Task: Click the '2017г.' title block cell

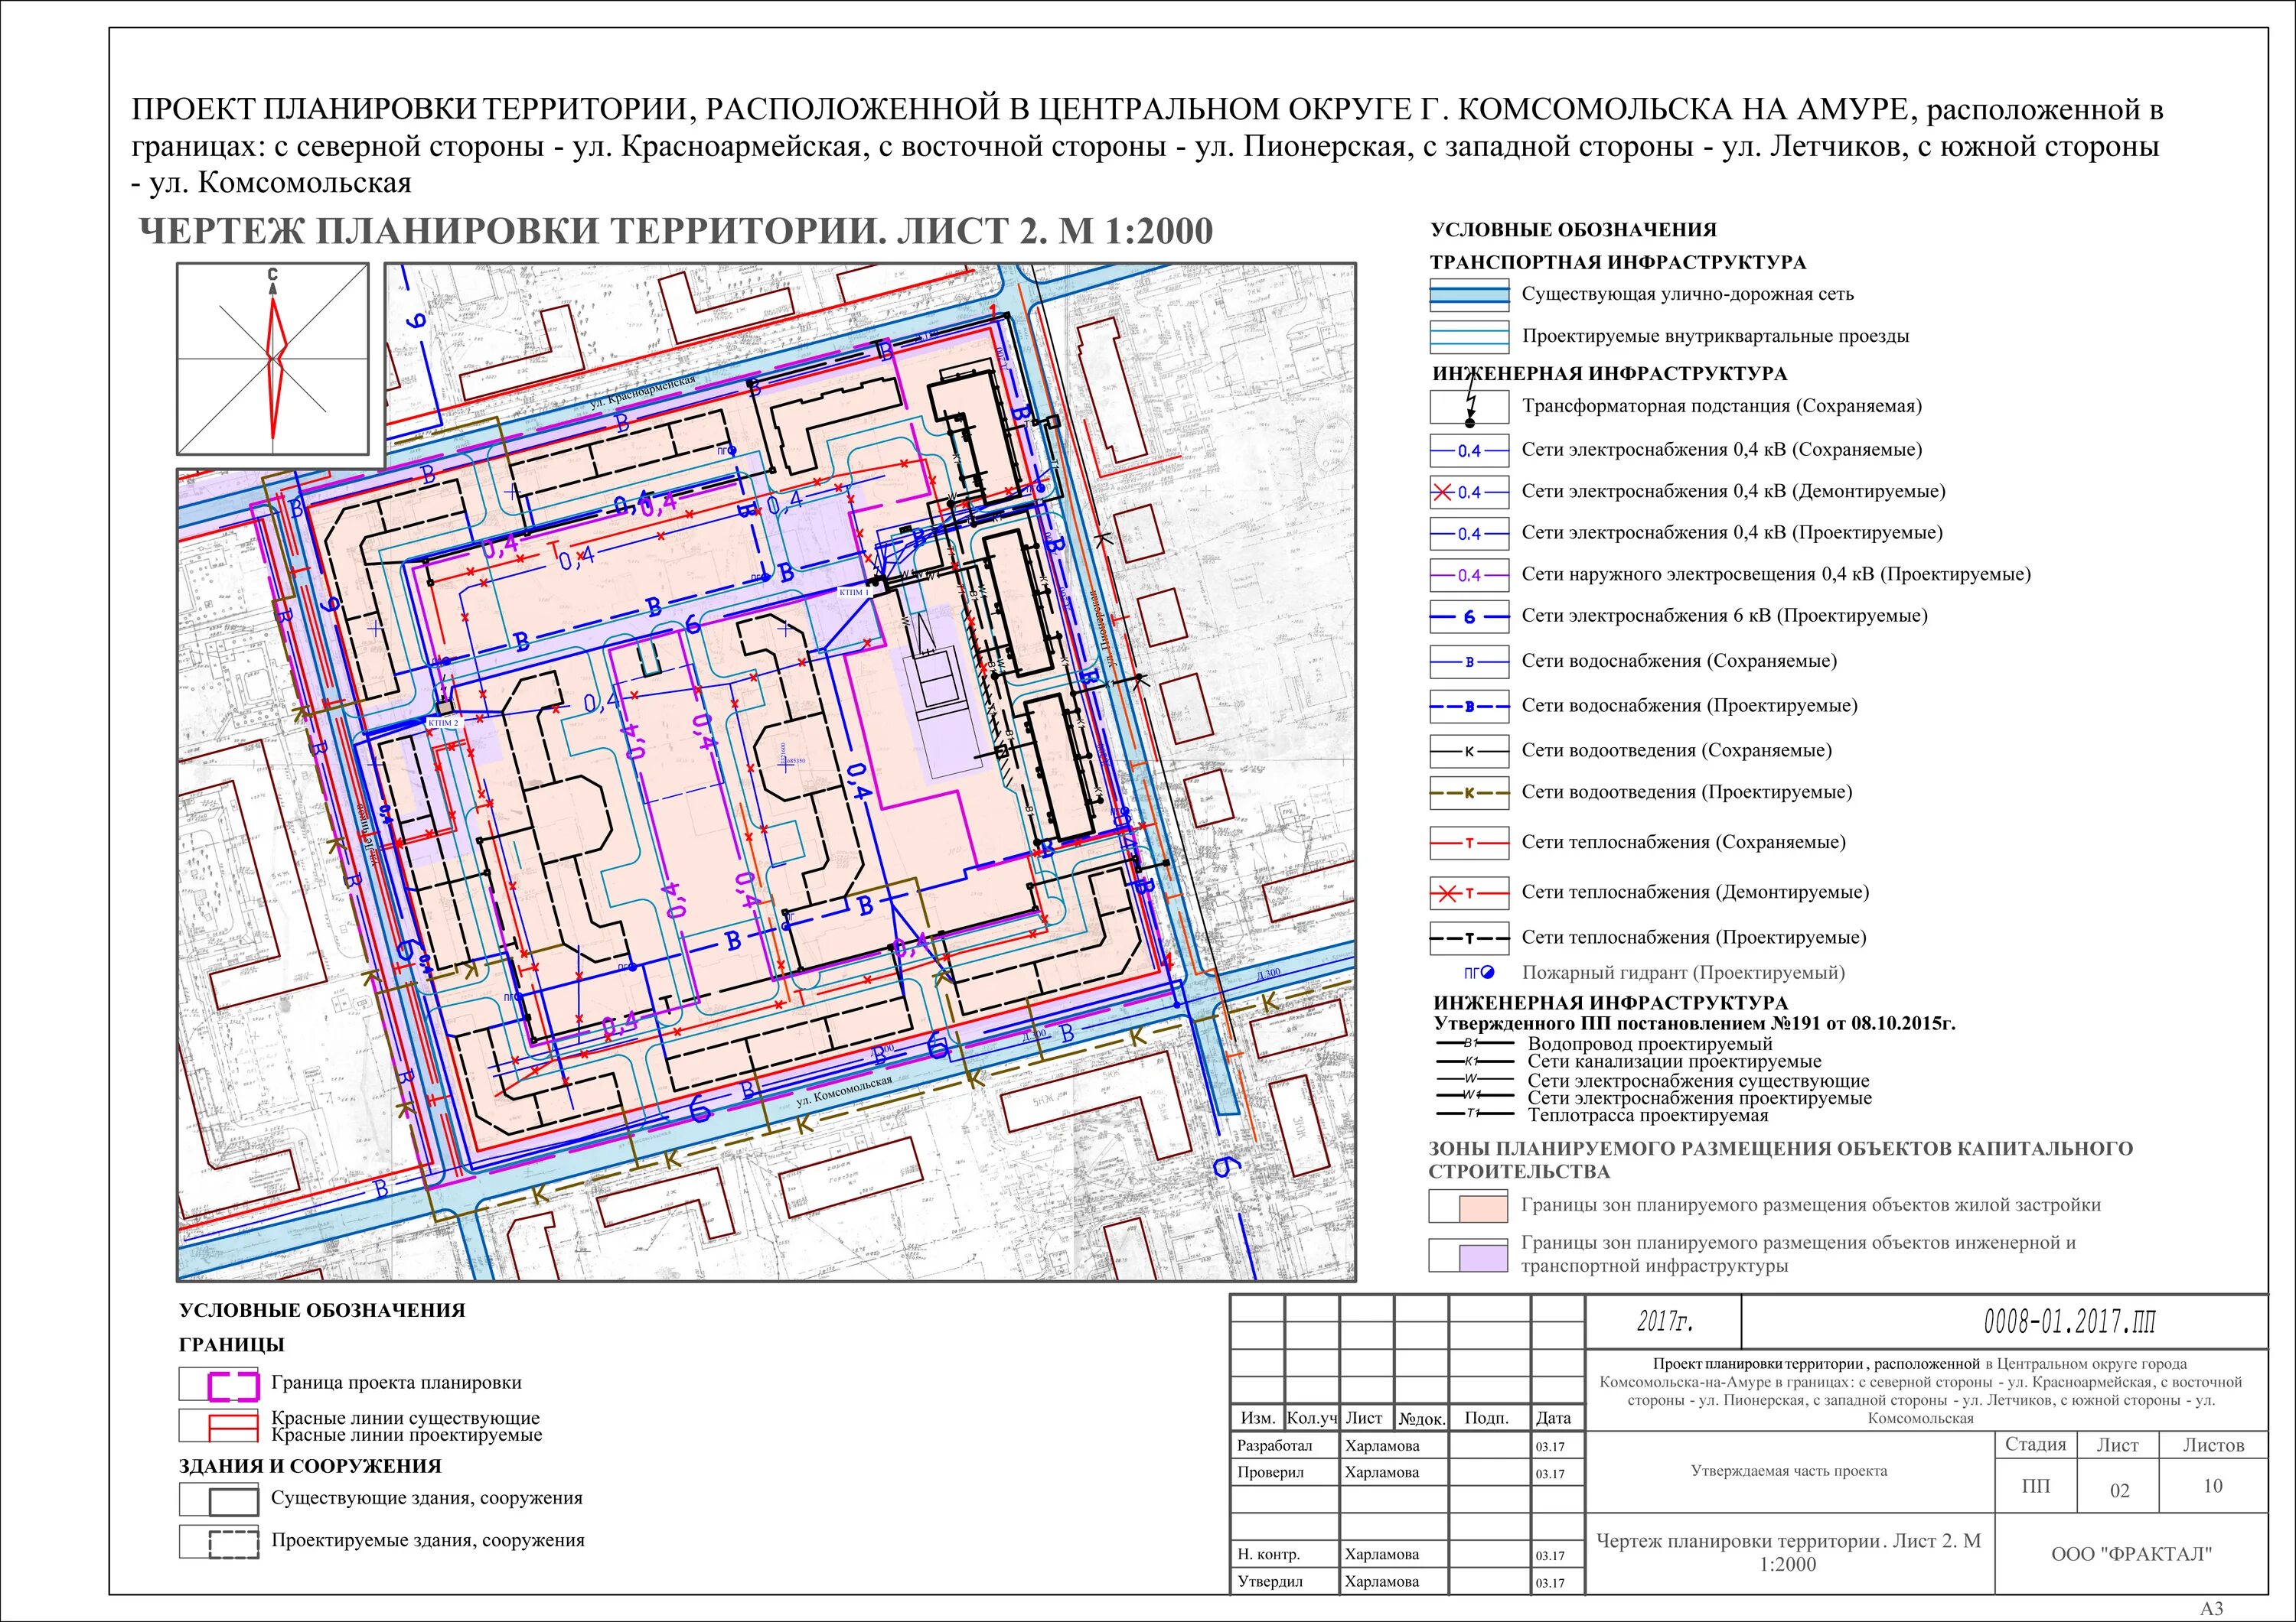Action: coord(1665,1321)
